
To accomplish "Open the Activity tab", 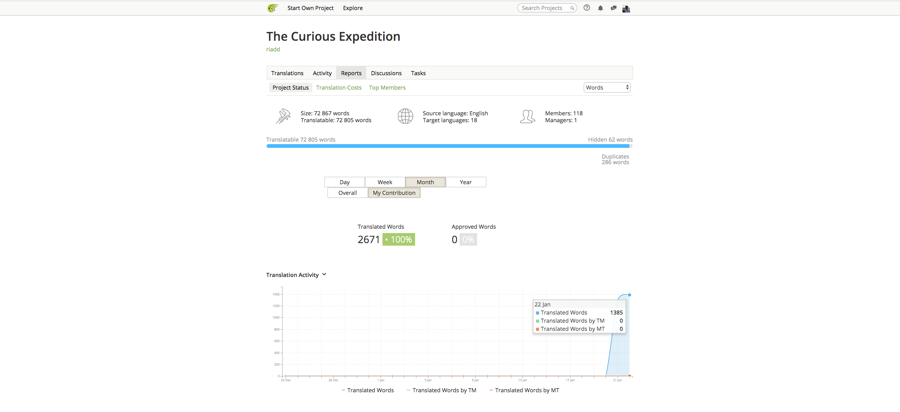I will [x=322, y=73].
